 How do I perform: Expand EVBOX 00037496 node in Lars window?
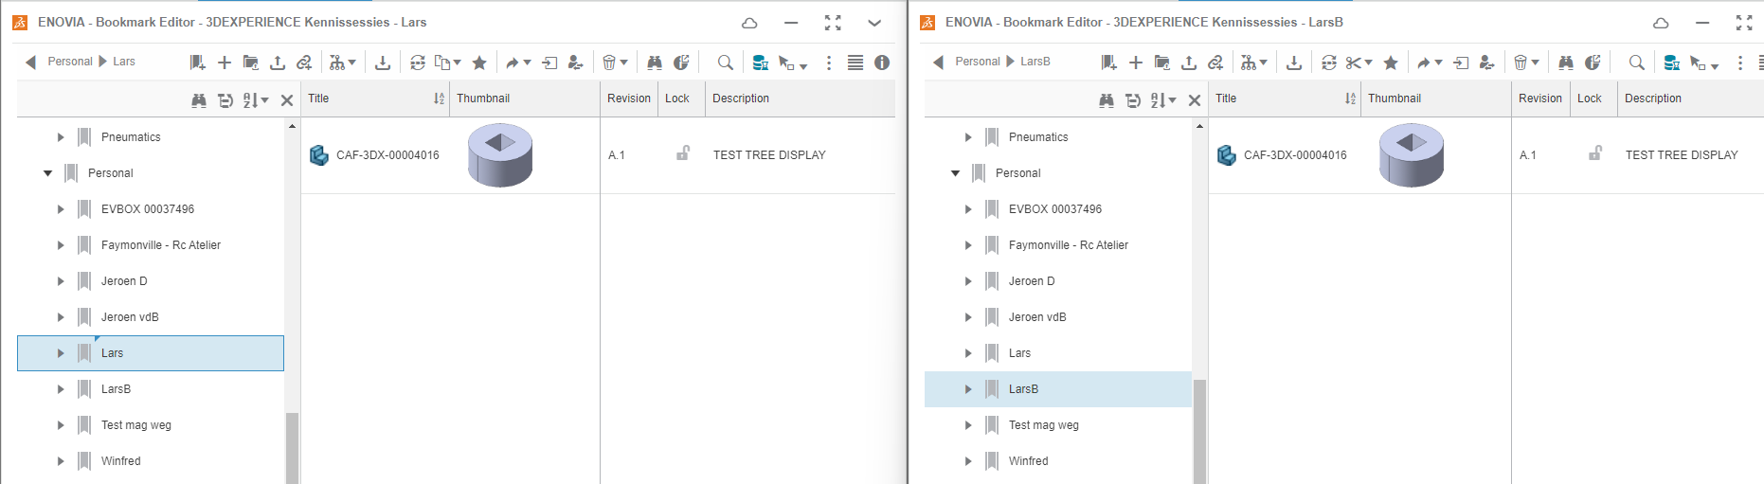point(61,209)
